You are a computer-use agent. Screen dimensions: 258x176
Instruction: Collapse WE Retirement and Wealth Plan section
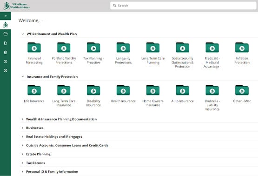pyautogui.click(x=22, y=34)
